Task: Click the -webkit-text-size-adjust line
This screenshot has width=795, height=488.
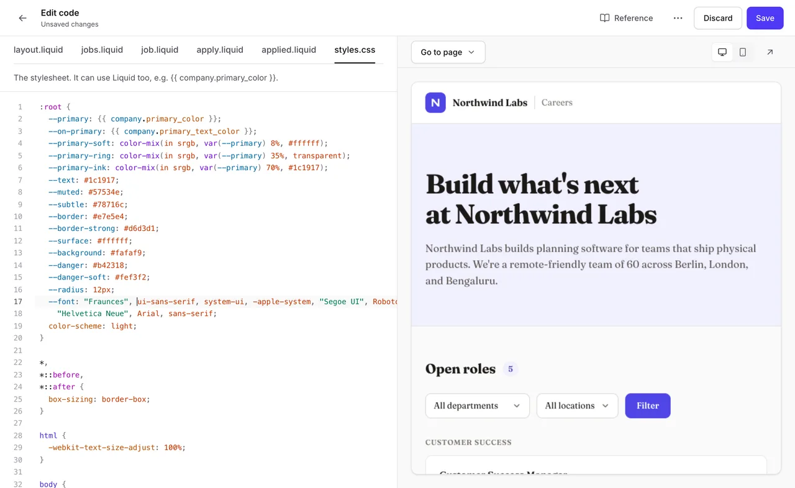Action: [x=117, y=448]
